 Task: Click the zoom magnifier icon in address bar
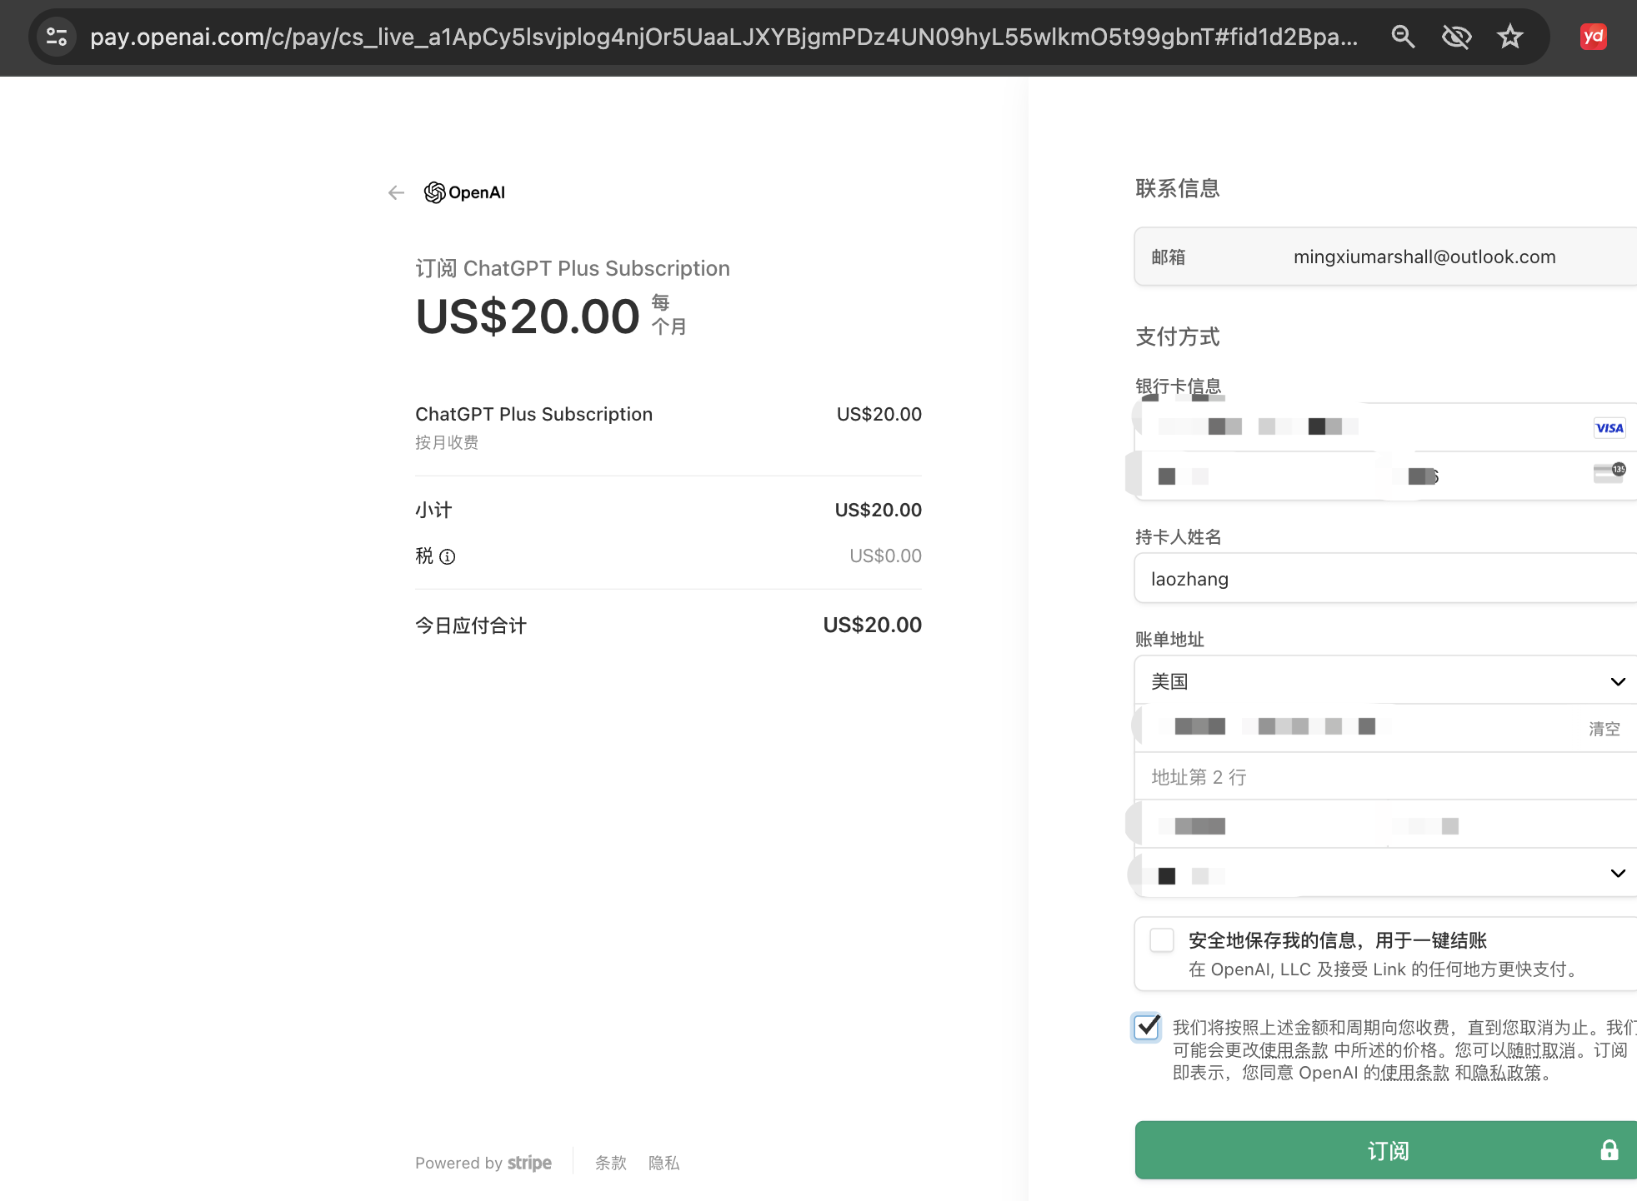tap(1403, 37)
